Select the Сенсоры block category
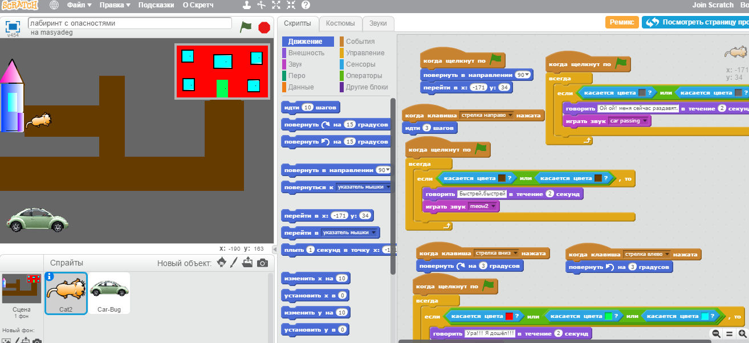Screen dimensions: 749x343 coord(360,64)
